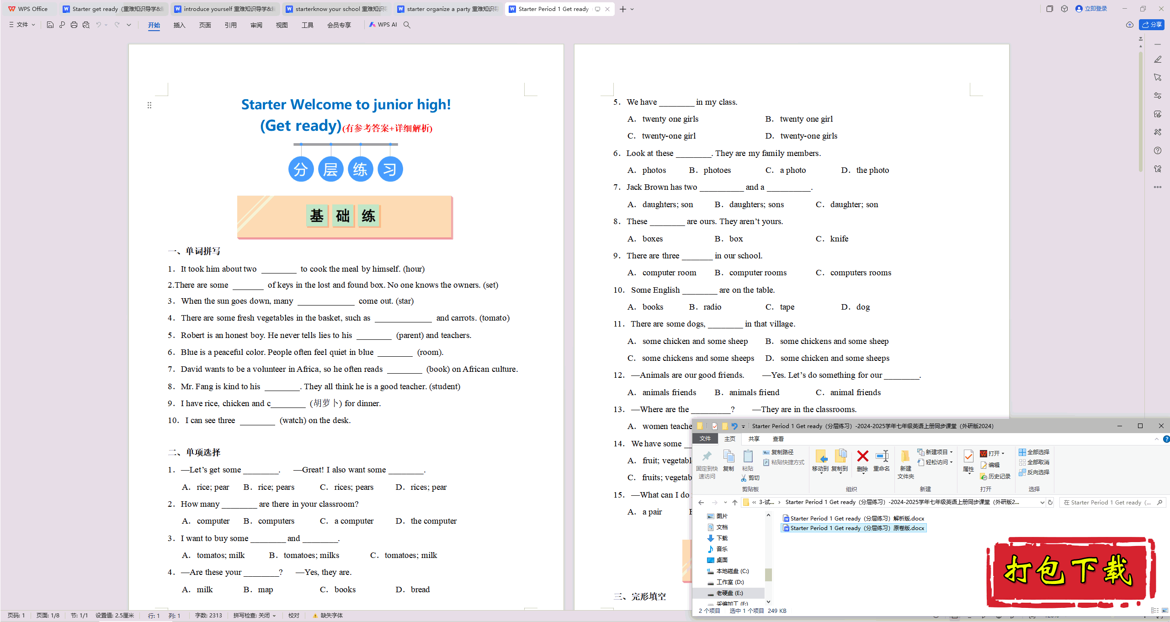Image resolution: width=1170 pixels, height=622 pixels.
Task: Click Invert Selection (反向选择) in Explorer ribbon
Action: pos(1034,472)
